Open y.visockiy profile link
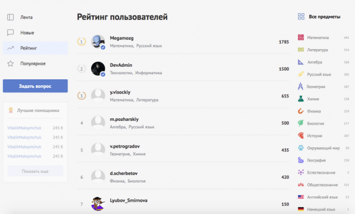 [x=120, y=92]
